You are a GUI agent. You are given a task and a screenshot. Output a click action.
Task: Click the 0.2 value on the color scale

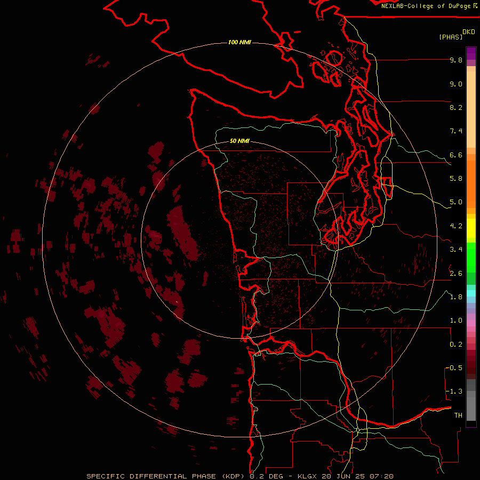coord(456,345)
